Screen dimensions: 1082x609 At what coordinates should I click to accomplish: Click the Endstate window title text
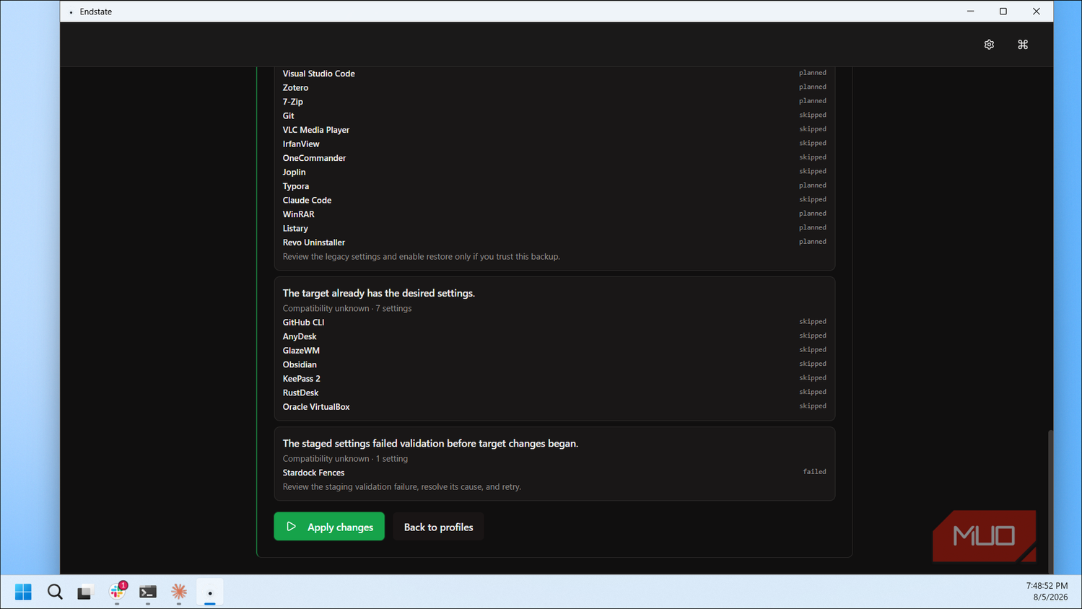96,12
